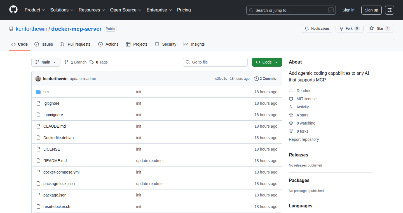403x213 pixels.
Task: Select the Code tab
Action: (20, 44)
